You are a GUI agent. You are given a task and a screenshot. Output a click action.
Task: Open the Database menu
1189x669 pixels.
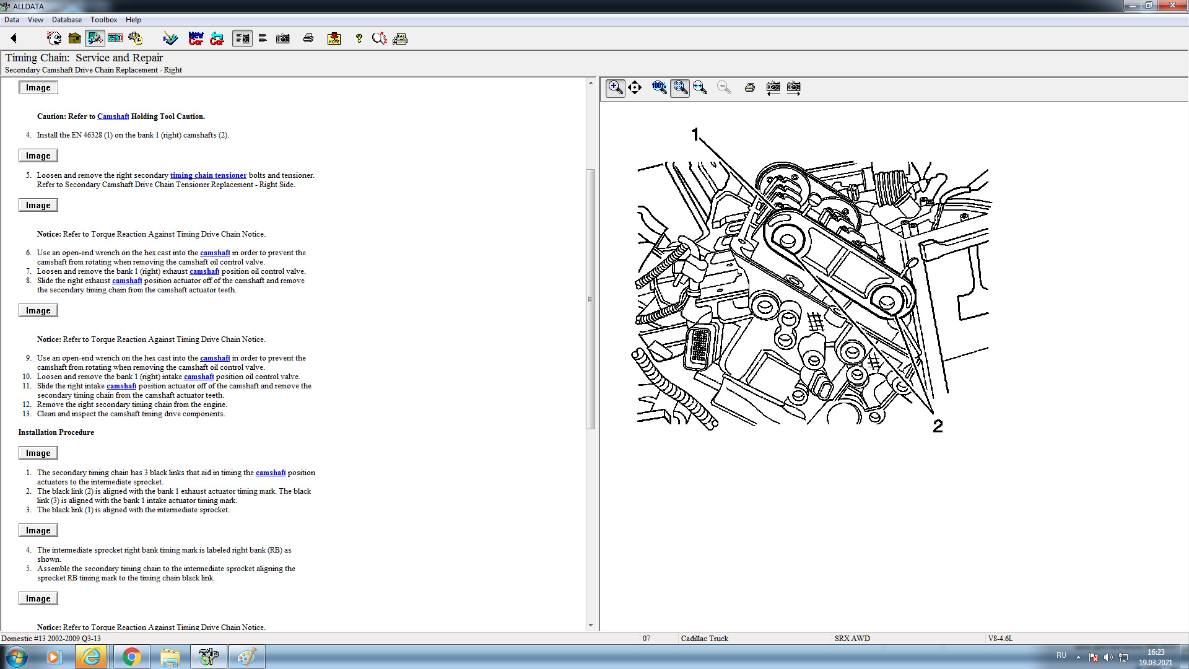click(x=66, y=20)
